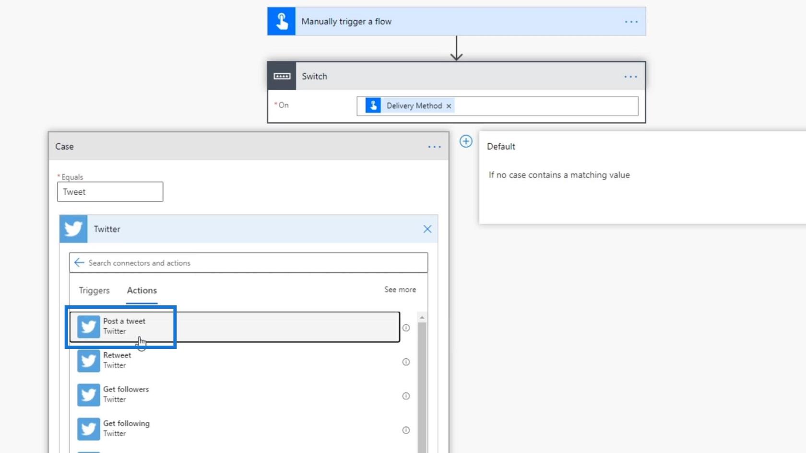Click the Twitter connector header title
This screenshot has height=453, width=806.
point(107,229)
